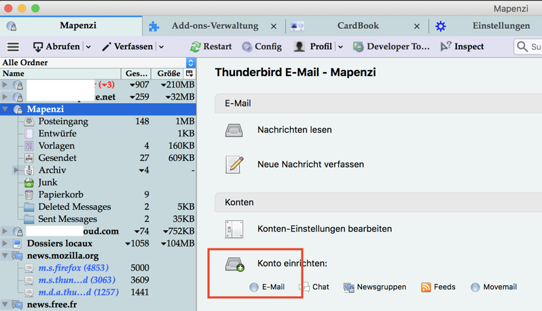The image size is (542, 311).
Task: Click Konten-Einstellungen bearbeiten
Action: 324,229
